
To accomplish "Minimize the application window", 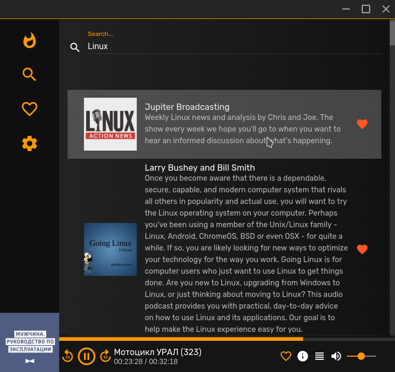I will [346, 9].
